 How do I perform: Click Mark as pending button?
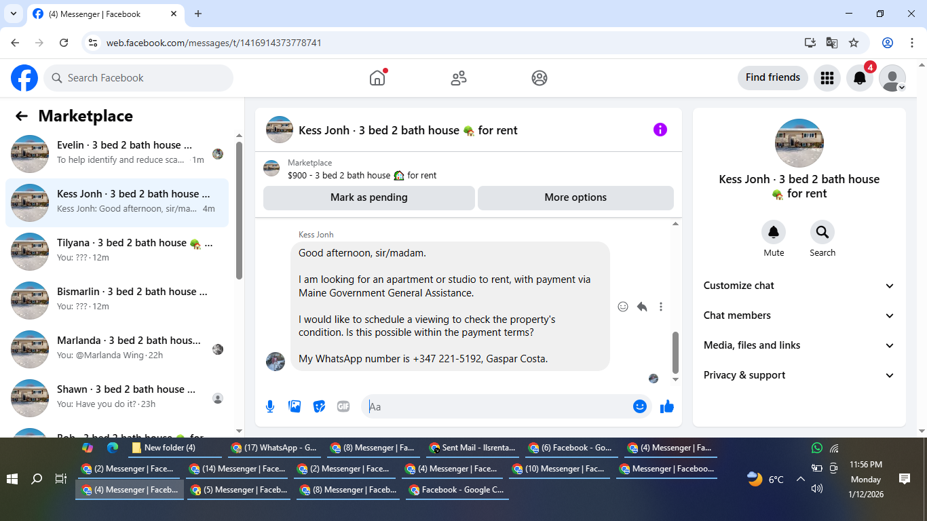[369, 197]
